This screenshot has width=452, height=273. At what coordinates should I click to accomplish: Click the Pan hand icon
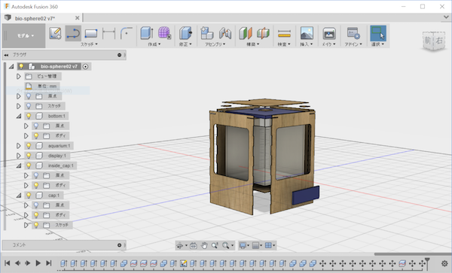pyautogui.click(x=204, y=245)
